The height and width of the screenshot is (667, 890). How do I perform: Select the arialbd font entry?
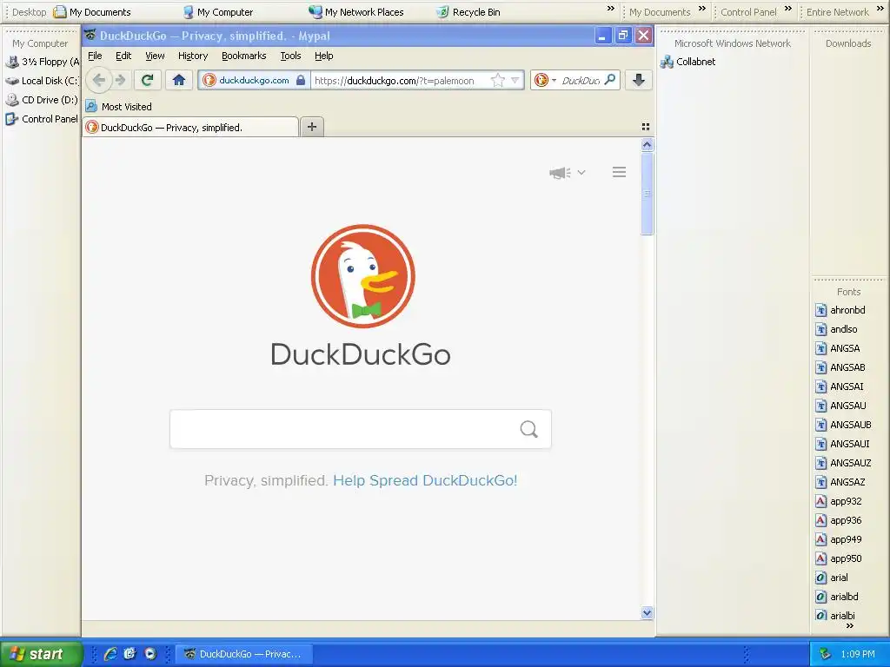click(837, 597)
